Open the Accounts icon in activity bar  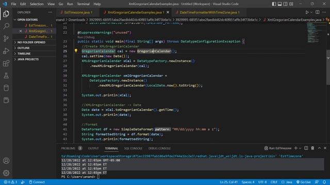click(x=6, y=161)
